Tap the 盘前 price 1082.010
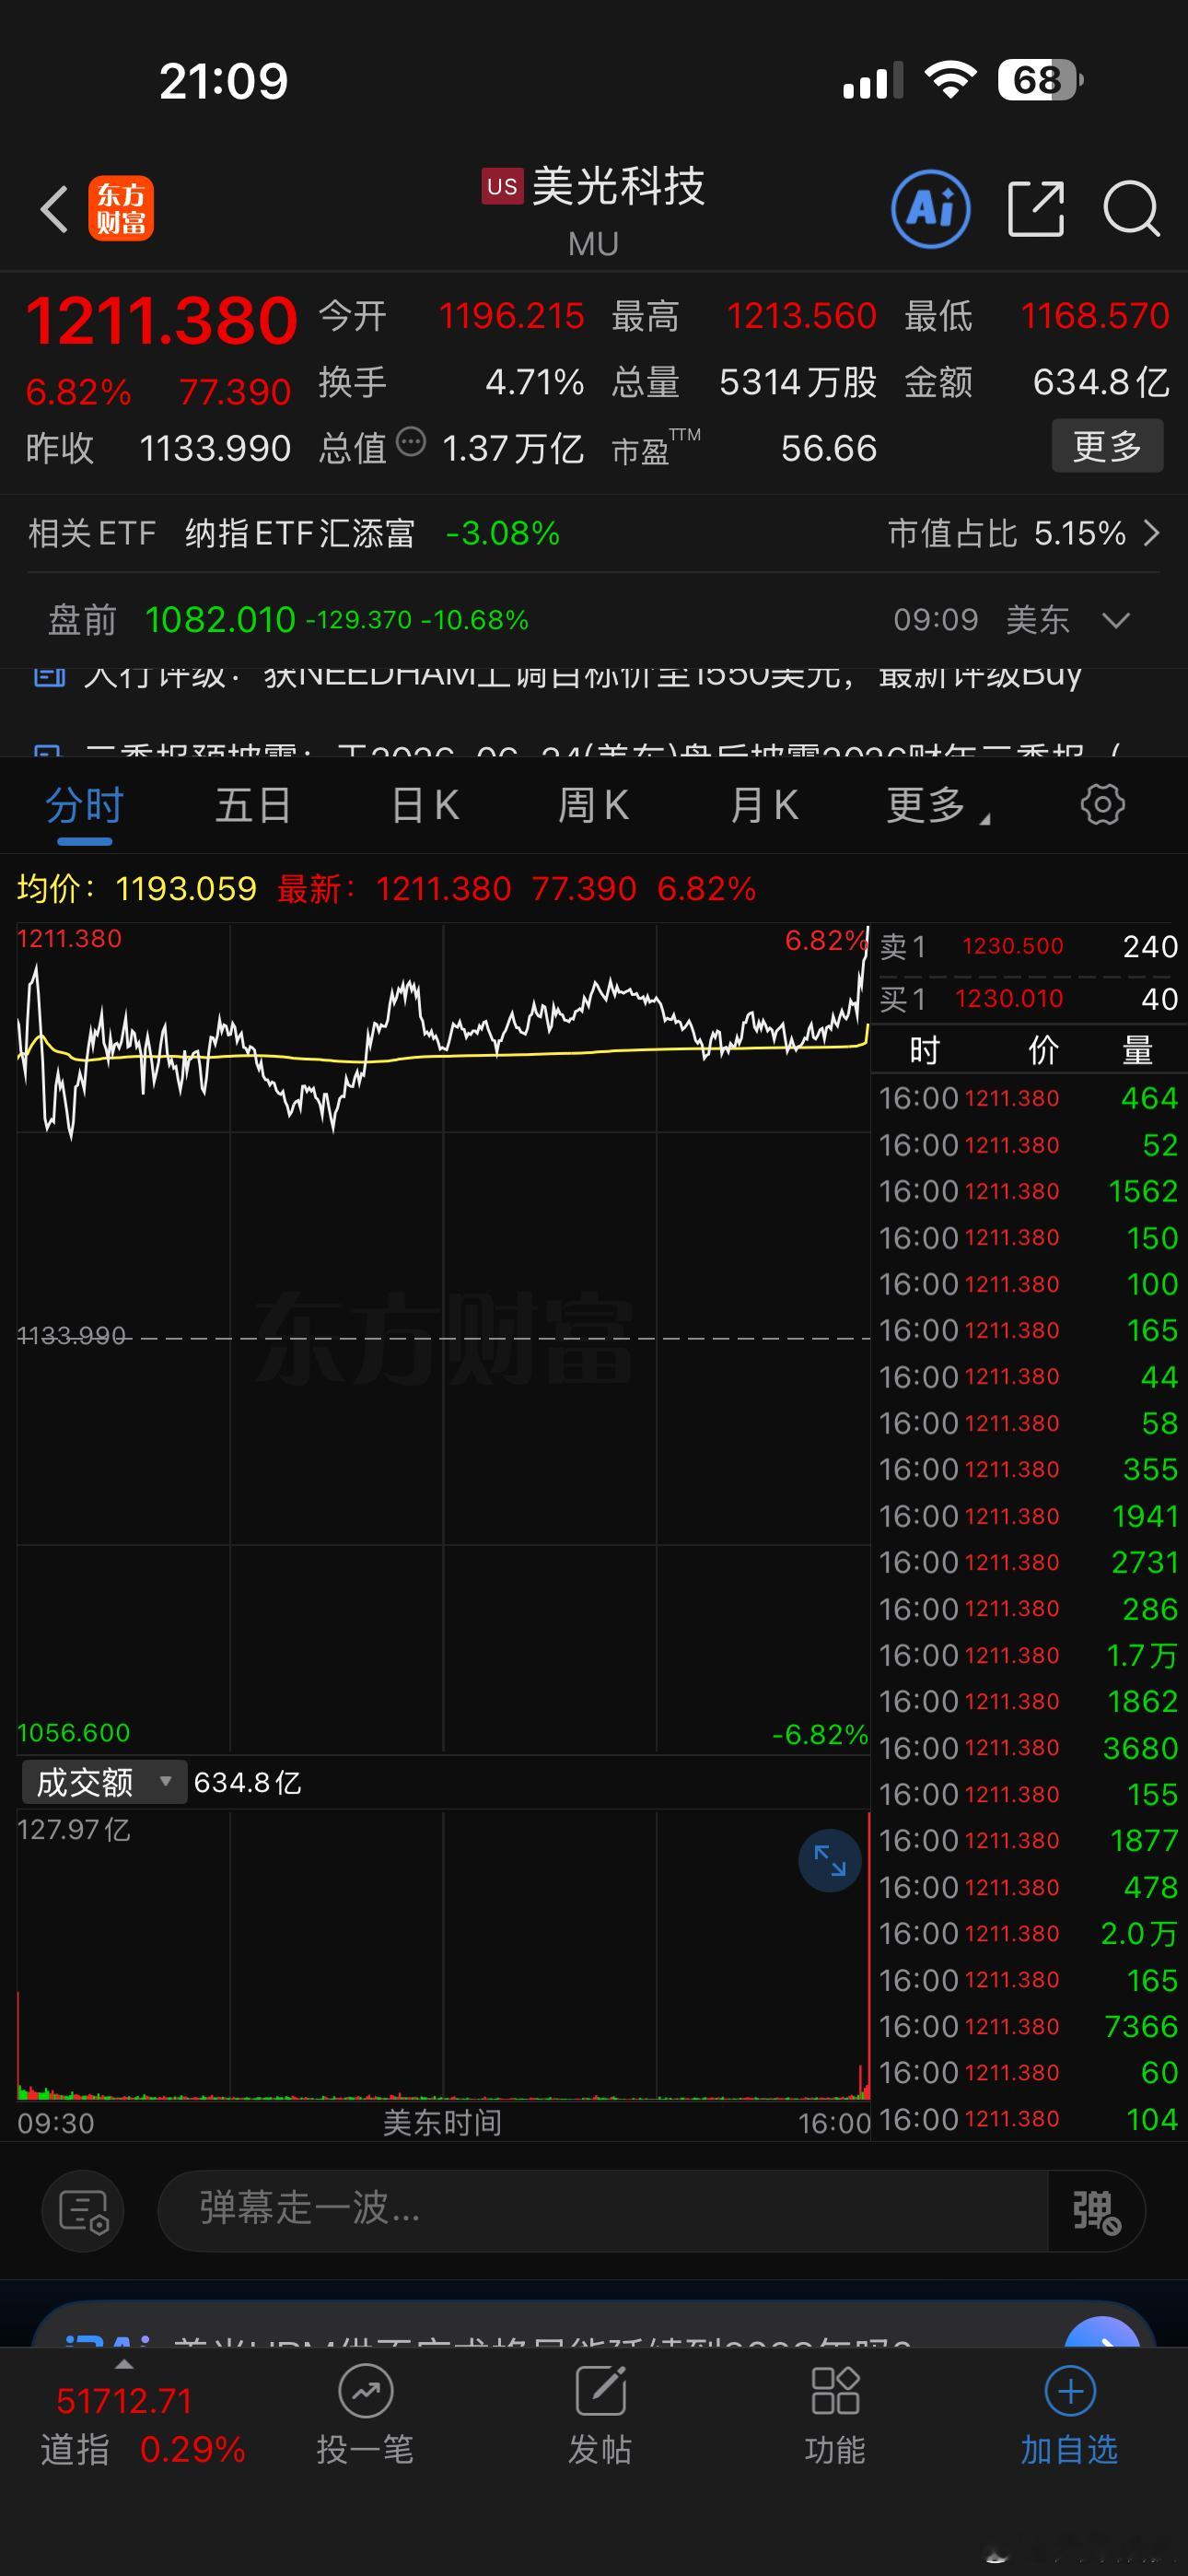Image resolution: width=1188 pixels, height=2576 pixels. point(220,620)
